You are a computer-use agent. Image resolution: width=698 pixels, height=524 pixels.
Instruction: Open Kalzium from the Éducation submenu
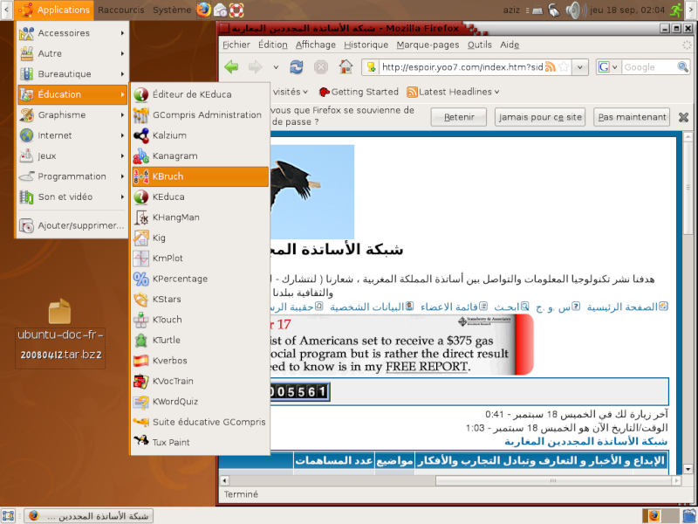200,135
